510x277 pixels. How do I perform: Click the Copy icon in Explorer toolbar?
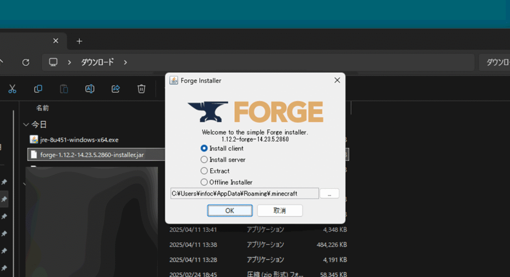click(38, 89)
